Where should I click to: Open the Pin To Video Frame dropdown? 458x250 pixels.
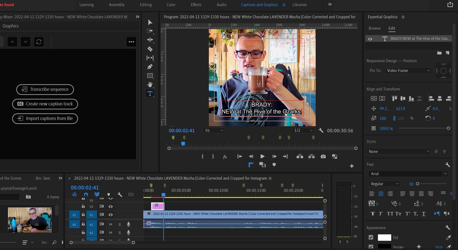[x=408, y=71]
